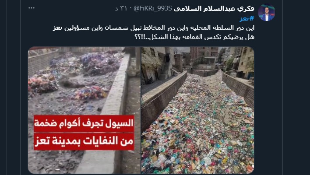Select the red caption من النفايات بمدينة تعز

84,141
